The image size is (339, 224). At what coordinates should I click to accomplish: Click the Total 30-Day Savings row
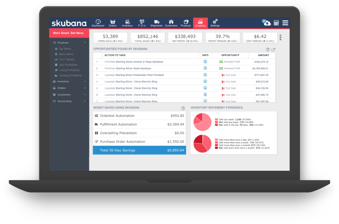pyautogui.click(x=139, y=150)
